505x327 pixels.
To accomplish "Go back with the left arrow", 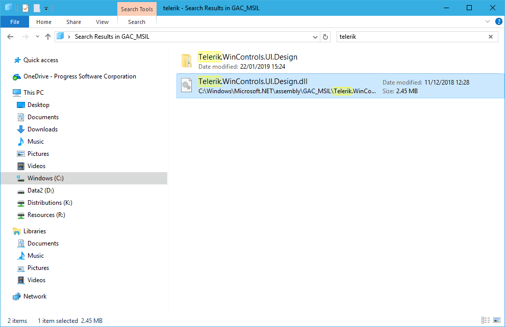I will [x=10, y=37].
